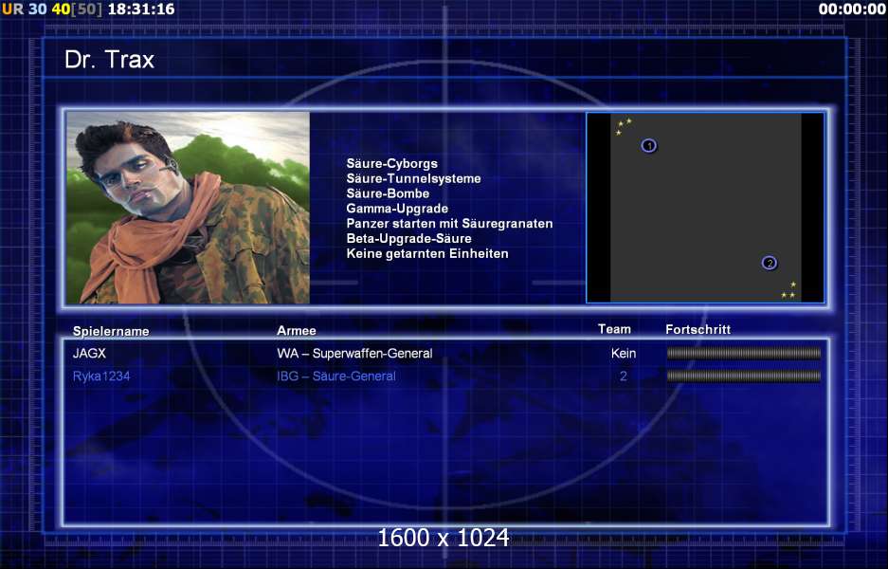Click the player name JAGX
Screen dimensions: 888x569
tap(89, 353)
